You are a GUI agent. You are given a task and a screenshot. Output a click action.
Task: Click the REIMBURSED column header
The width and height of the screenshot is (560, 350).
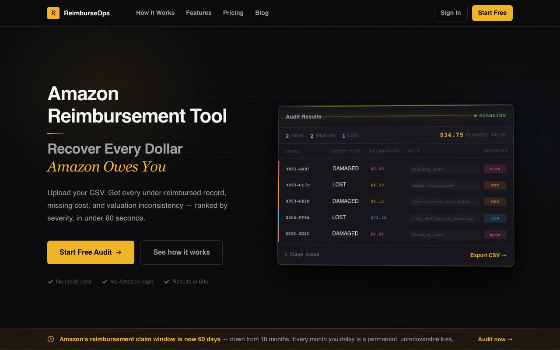point(385,151)
